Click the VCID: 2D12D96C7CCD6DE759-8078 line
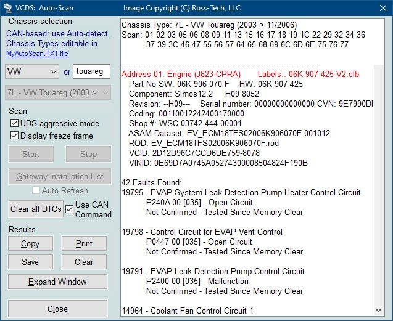 click(194, 153)
